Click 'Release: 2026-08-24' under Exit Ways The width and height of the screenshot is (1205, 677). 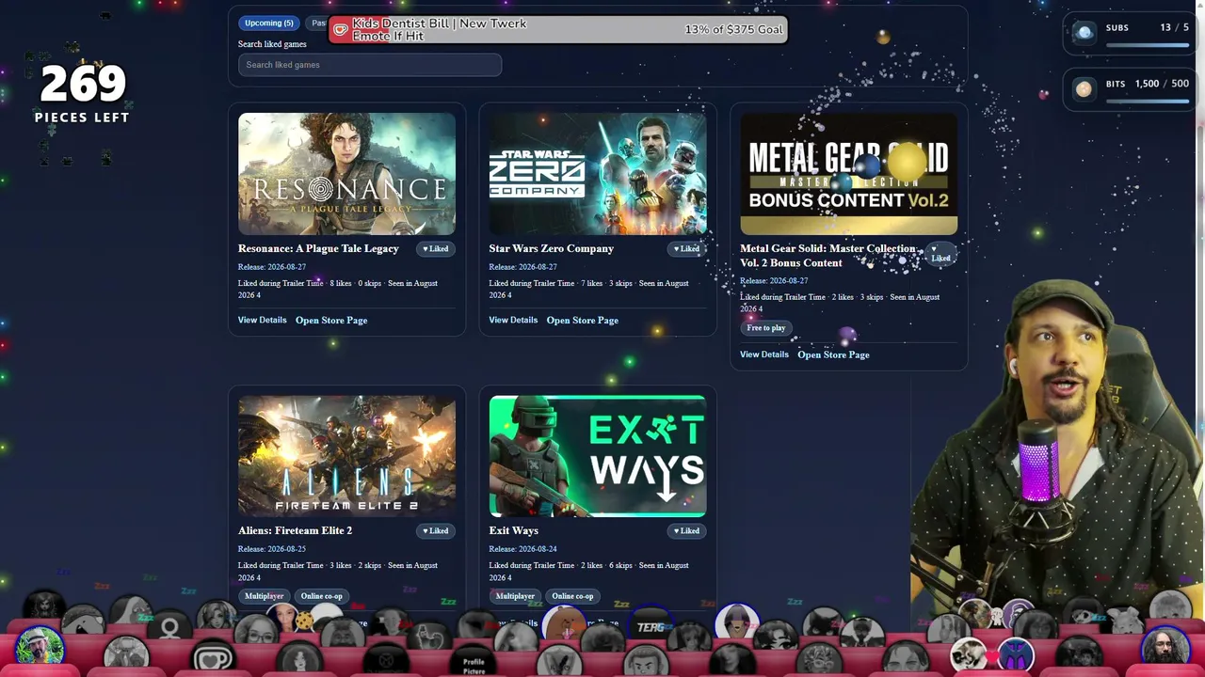(x=523, y=549)
